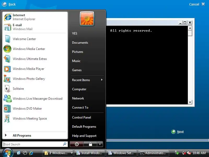Maximize the console window
Screen dimensions: 209x157
185,23
